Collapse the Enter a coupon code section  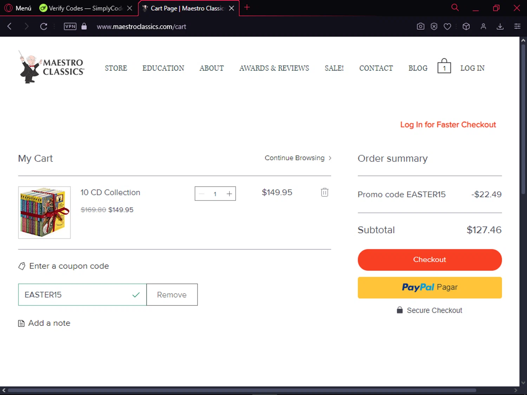[x=64, y=266]
